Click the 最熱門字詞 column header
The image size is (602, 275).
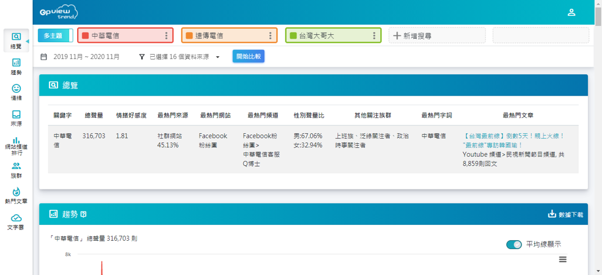click(x=437, y=115)
